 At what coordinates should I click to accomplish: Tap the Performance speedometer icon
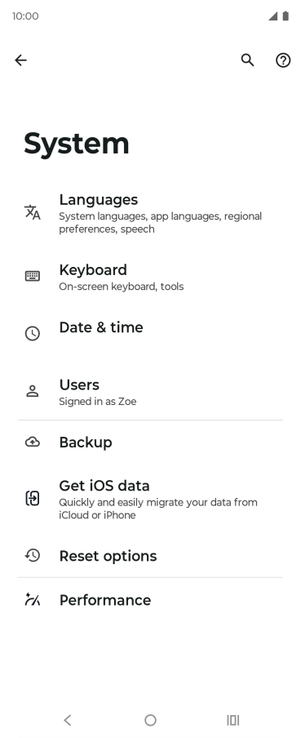coord(33,599)
